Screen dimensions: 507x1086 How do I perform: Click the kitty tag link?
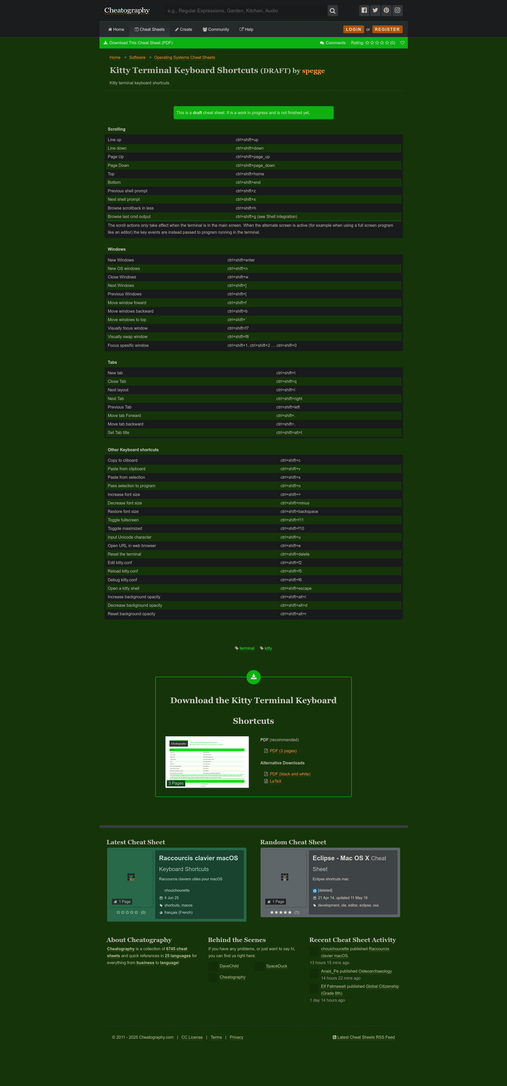(268, 648)
